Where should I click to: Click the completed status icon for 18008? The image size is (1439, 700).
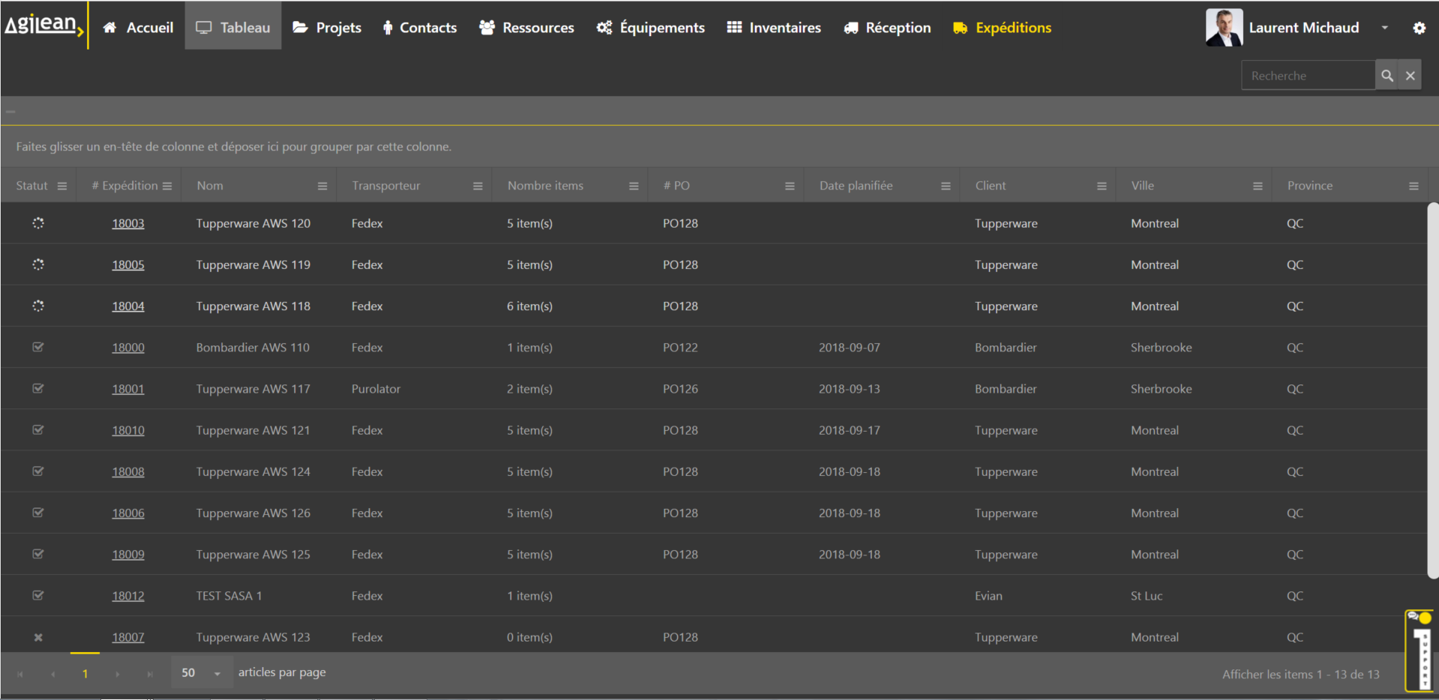pyautogui.click(x=38, y=471)
